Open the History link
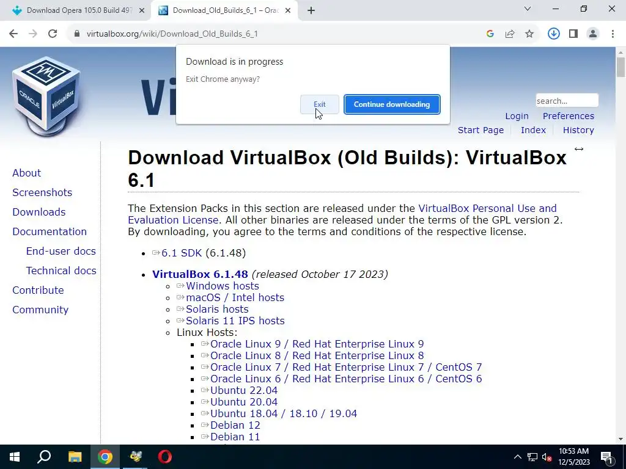 [x=578, y=130]
